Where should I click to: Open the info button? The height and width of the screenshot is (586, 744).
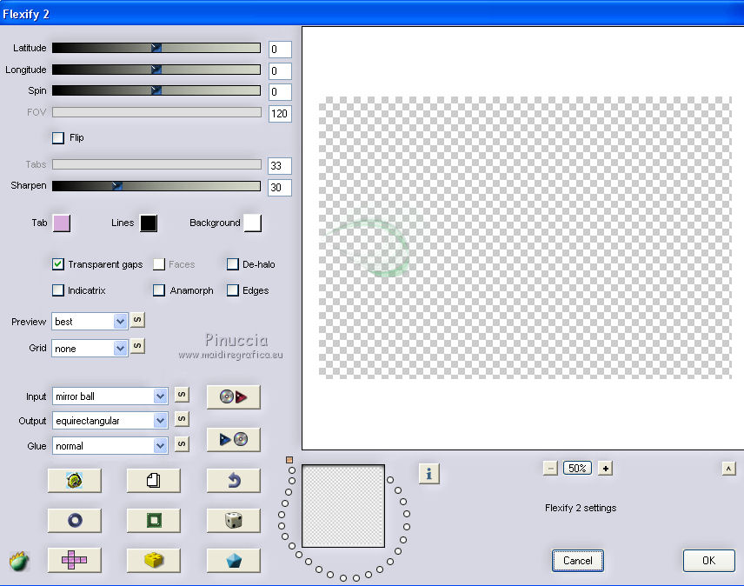[429, 474]
